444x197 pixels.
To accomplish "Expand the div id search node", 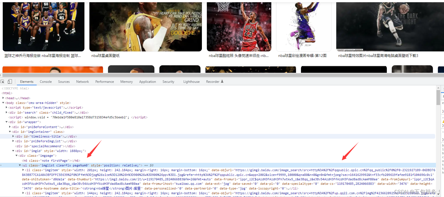I will coord(6,113).
